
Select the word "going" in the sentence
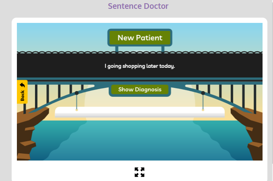click(x=114, y=66)
